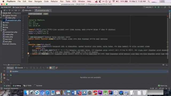This screenshot has width=171, height=96.
Task: Click the UTF-8 encoding selector in status bar
Action: pos(161,89)
